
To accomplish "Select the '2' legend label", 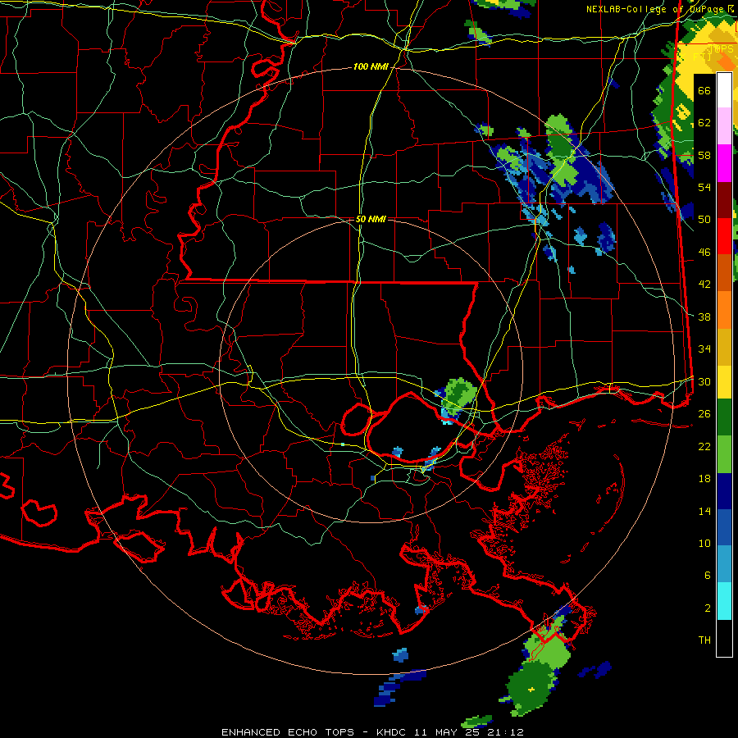I will tap(708, 608).
